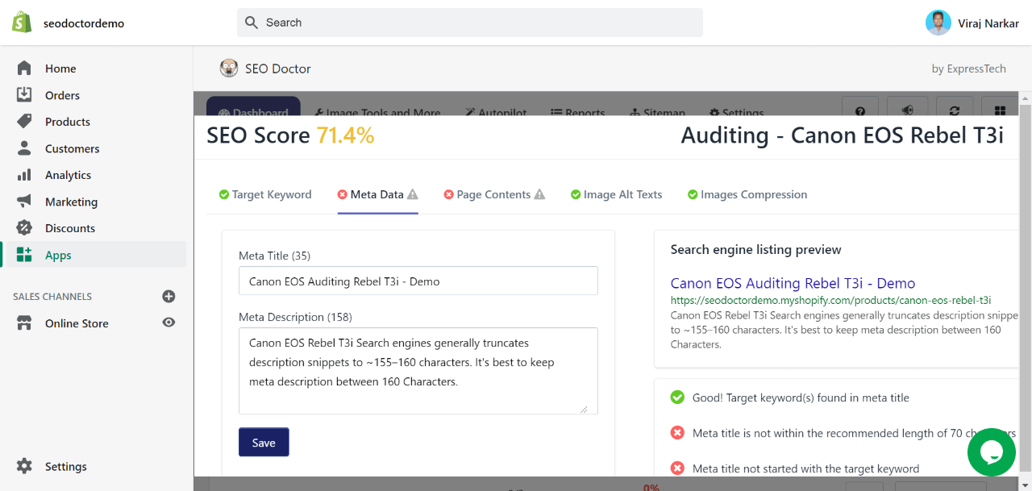Switch to the Target Keyword tab
This screenshot has width=1032, height=491.
point(265,194)
